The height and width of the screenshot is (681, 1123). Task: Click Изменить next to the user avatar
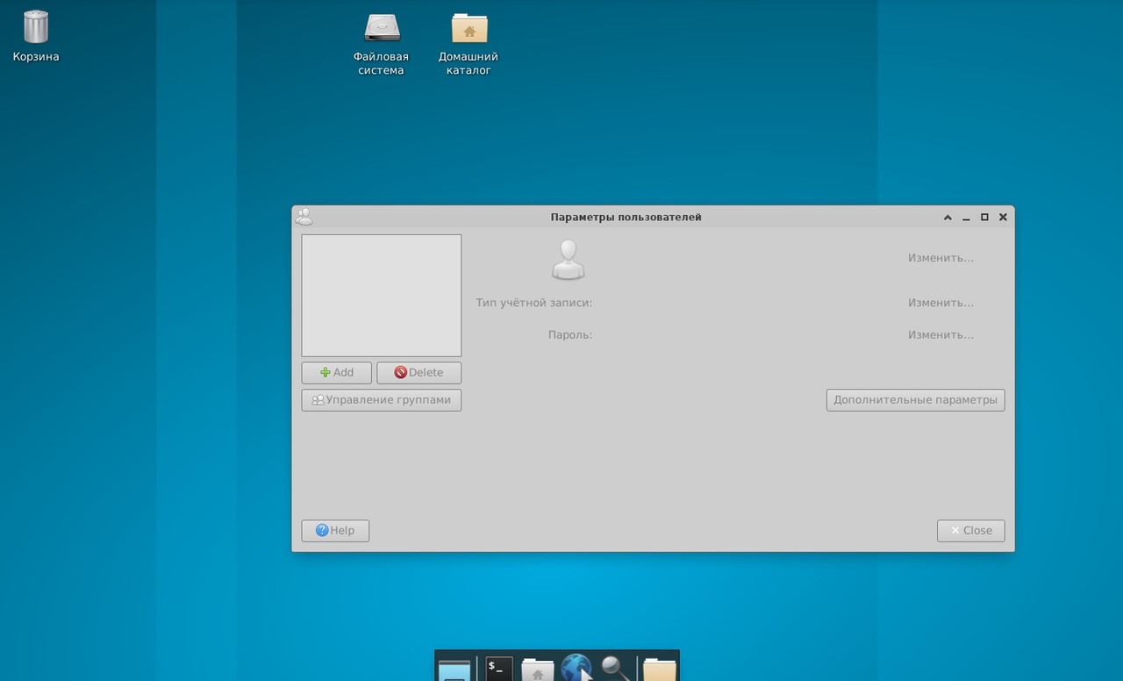[941, 258]
